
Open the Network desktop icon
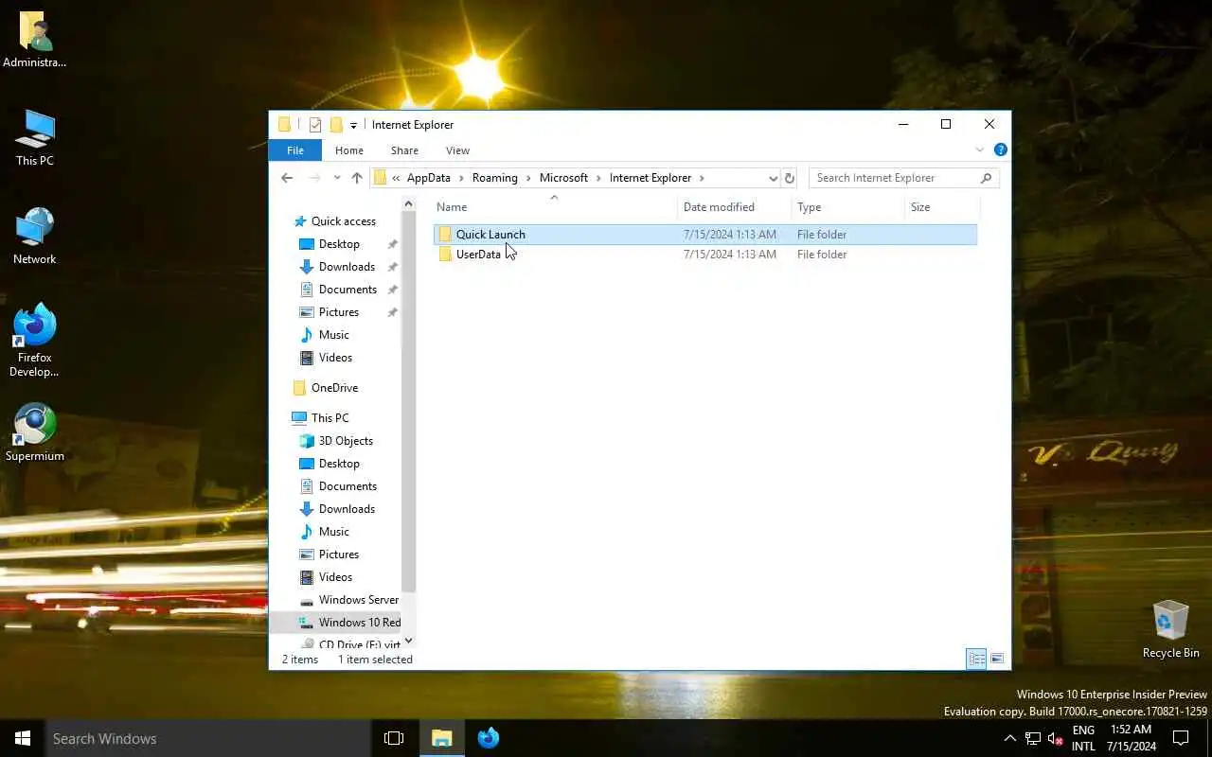tap(35, 237)
